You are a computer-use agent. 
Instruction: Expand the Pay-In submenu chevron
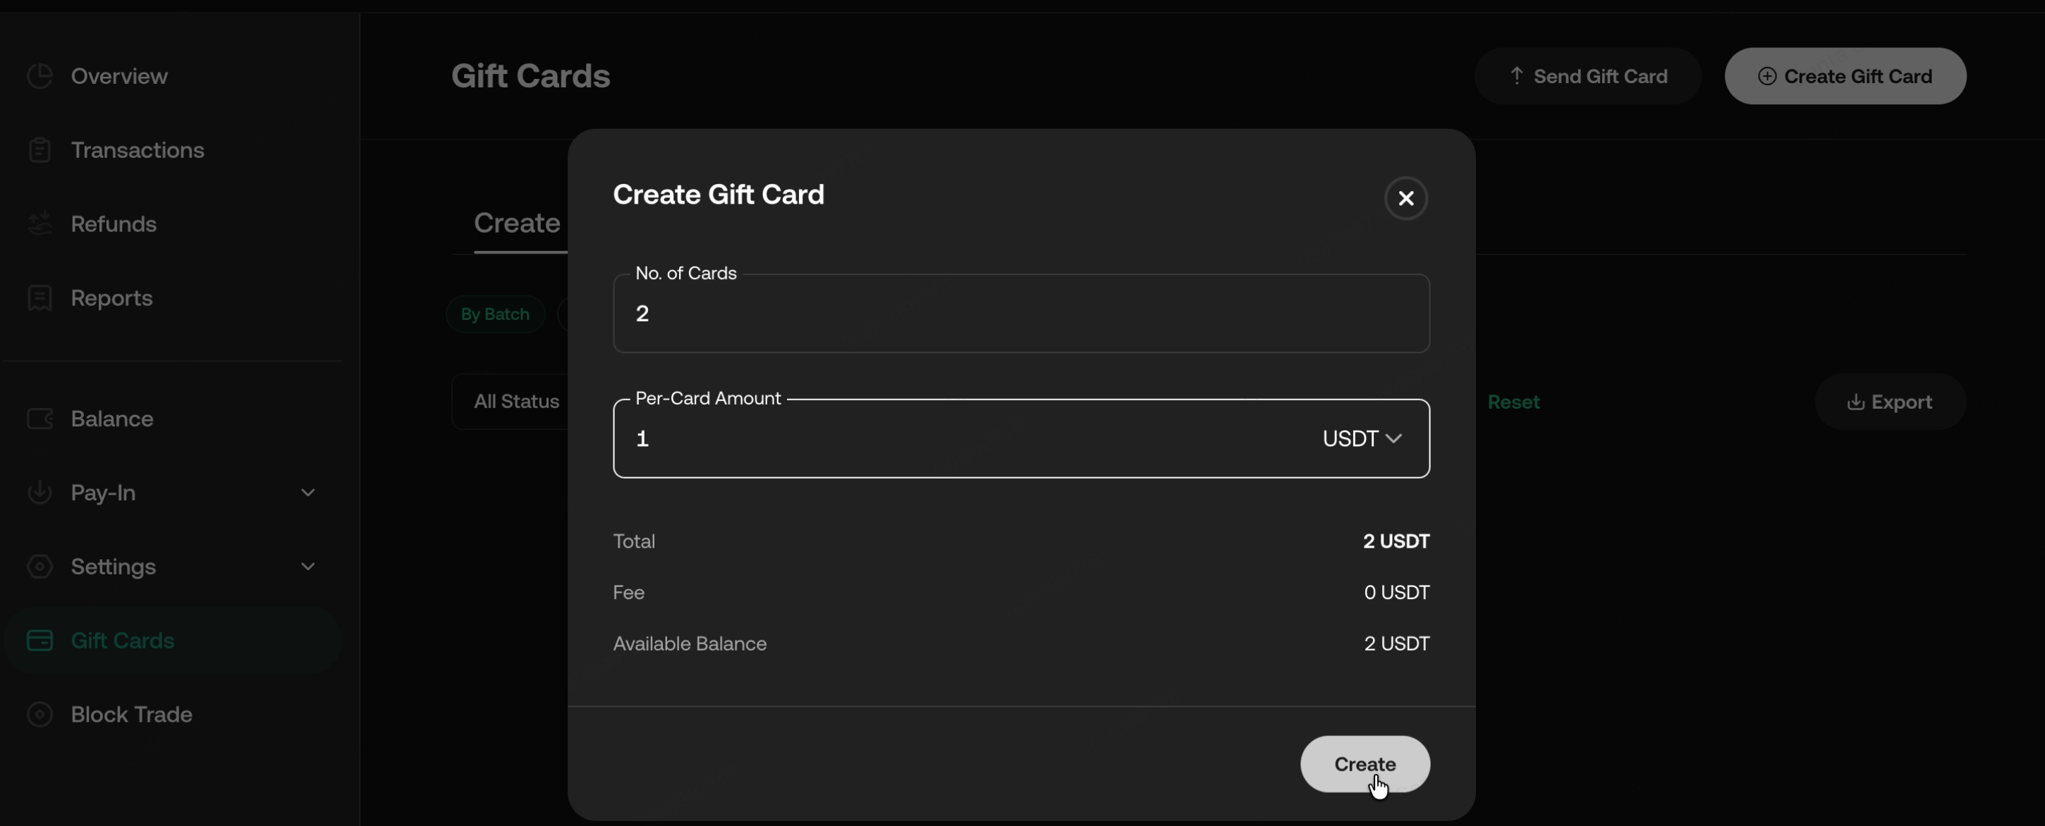click(x=308, y=493)
